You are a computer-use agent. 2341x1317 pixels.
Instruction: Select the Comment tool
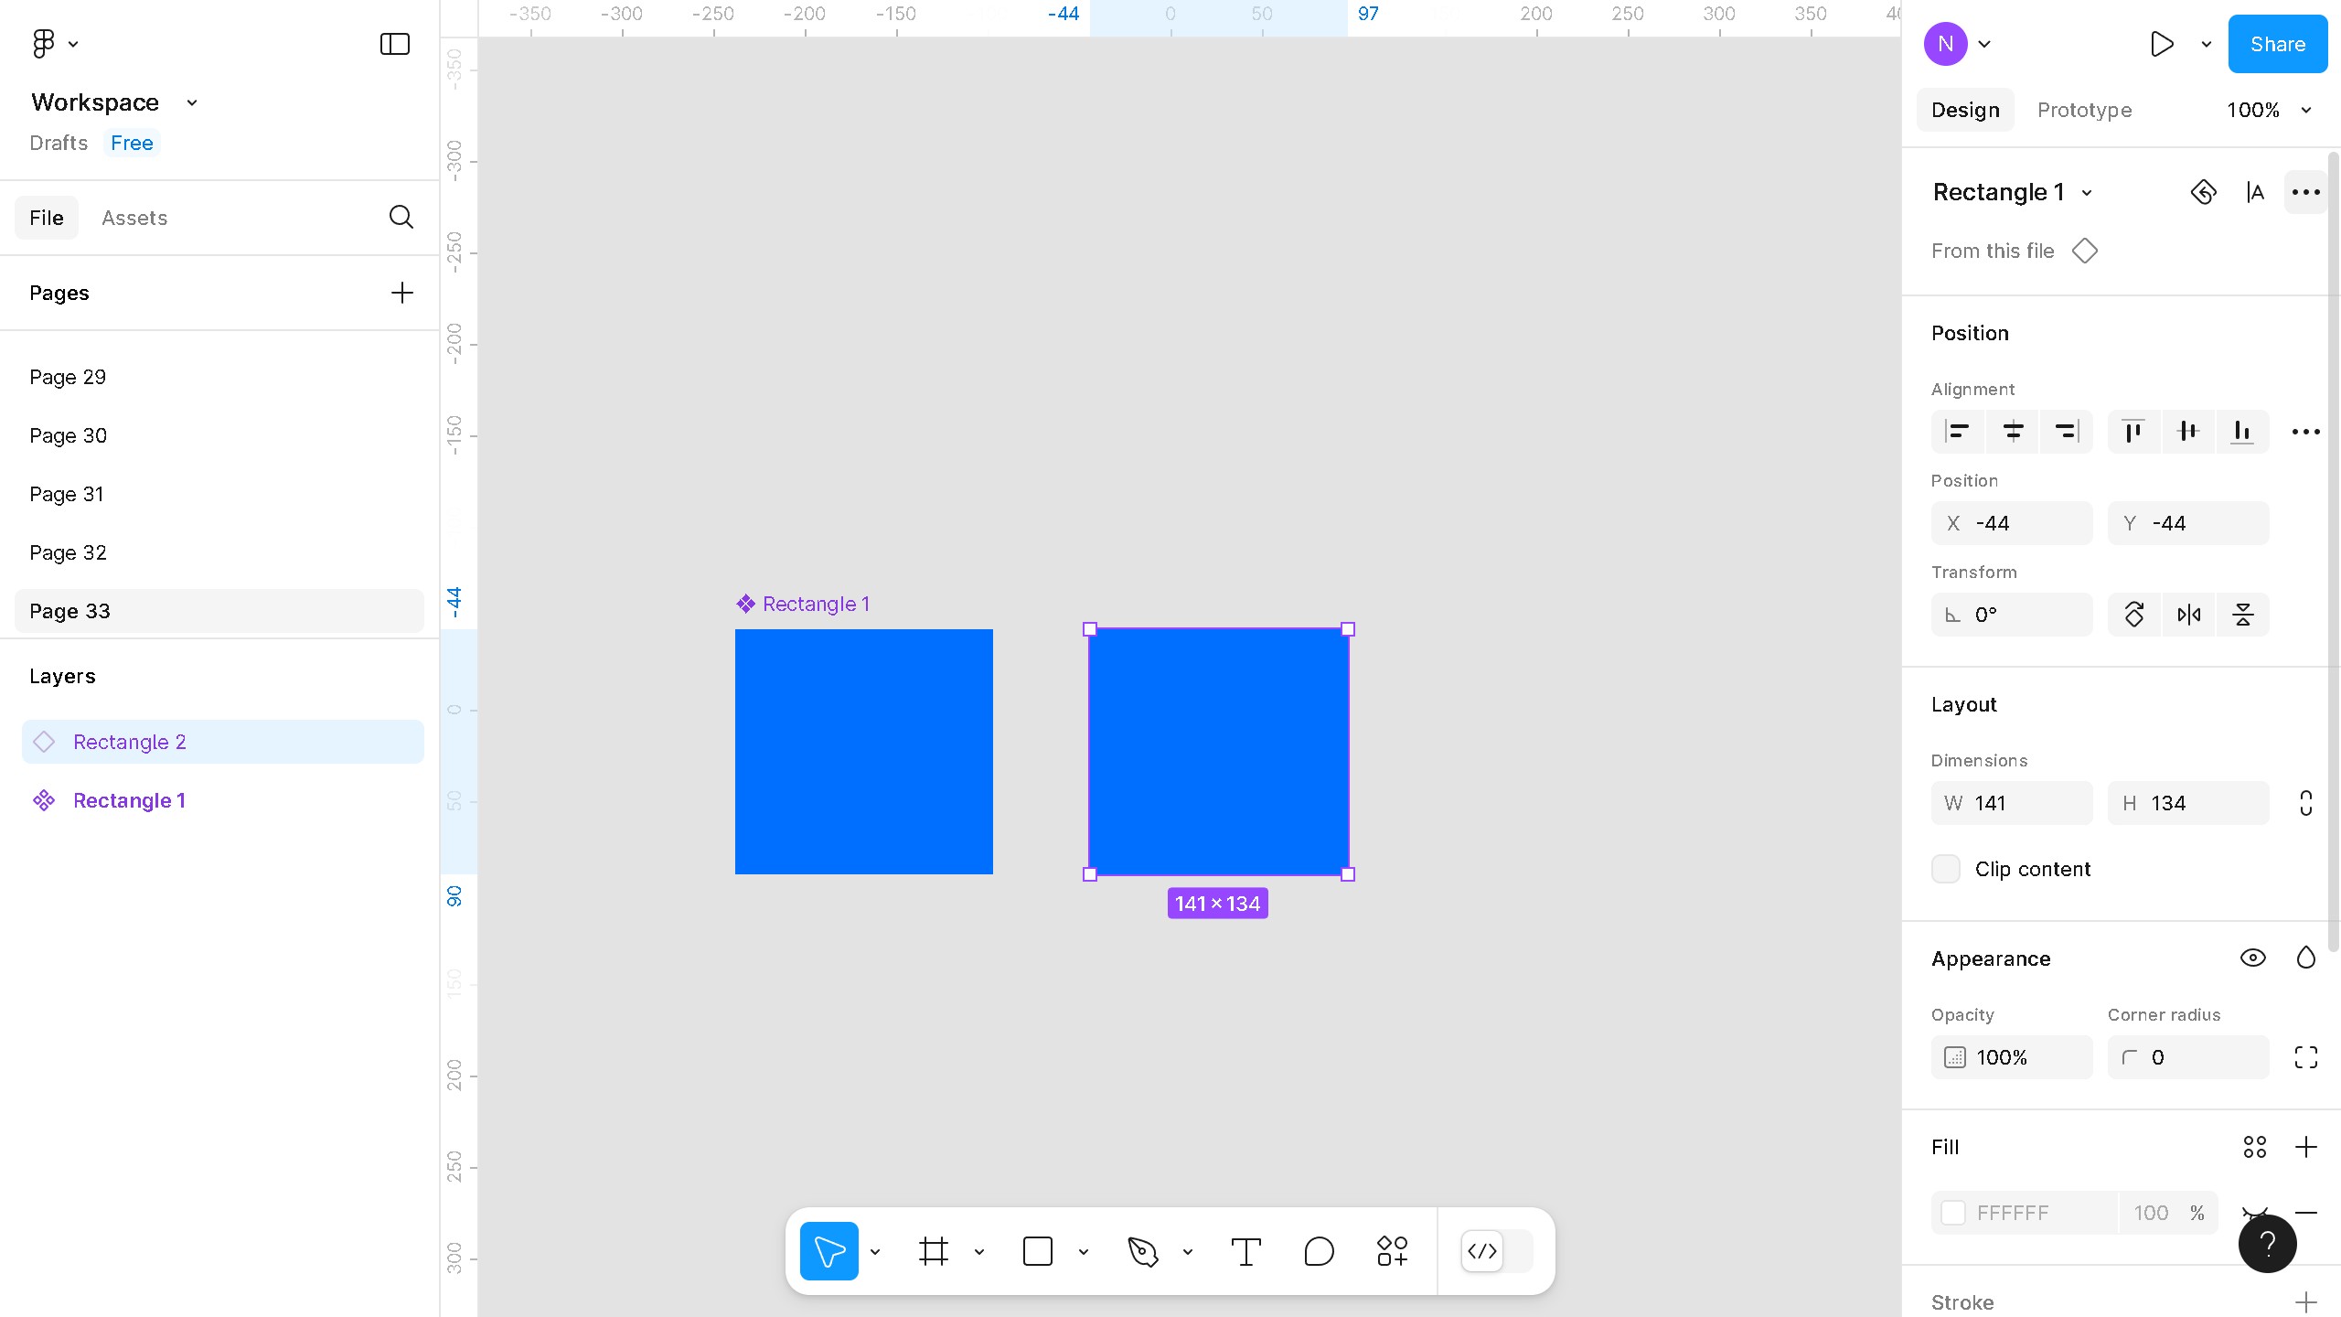click(x=1319, y=1251)
